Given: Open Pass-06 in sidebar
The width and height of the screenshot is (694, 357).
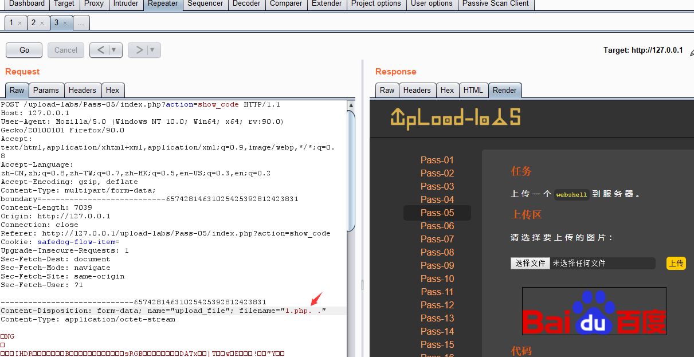Looking at the screenshot, I should (x=437, y=226).
